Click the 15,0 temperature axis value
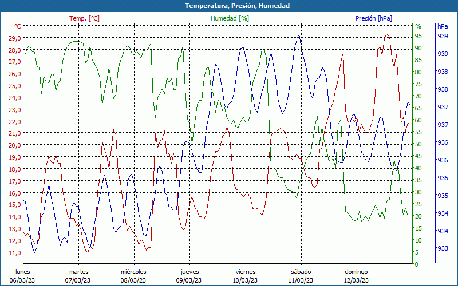The width and height of the screenshot is (458, 286). point(15,205)
